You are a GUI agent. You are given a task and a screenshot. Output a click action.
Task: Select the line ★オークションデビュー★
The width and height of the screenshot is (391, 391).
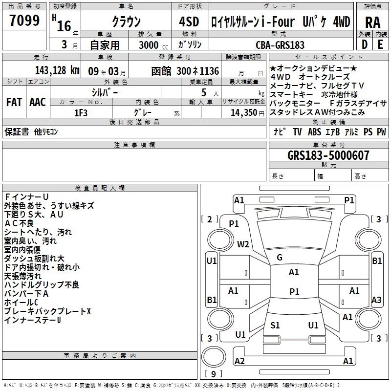tap(313, 68)
